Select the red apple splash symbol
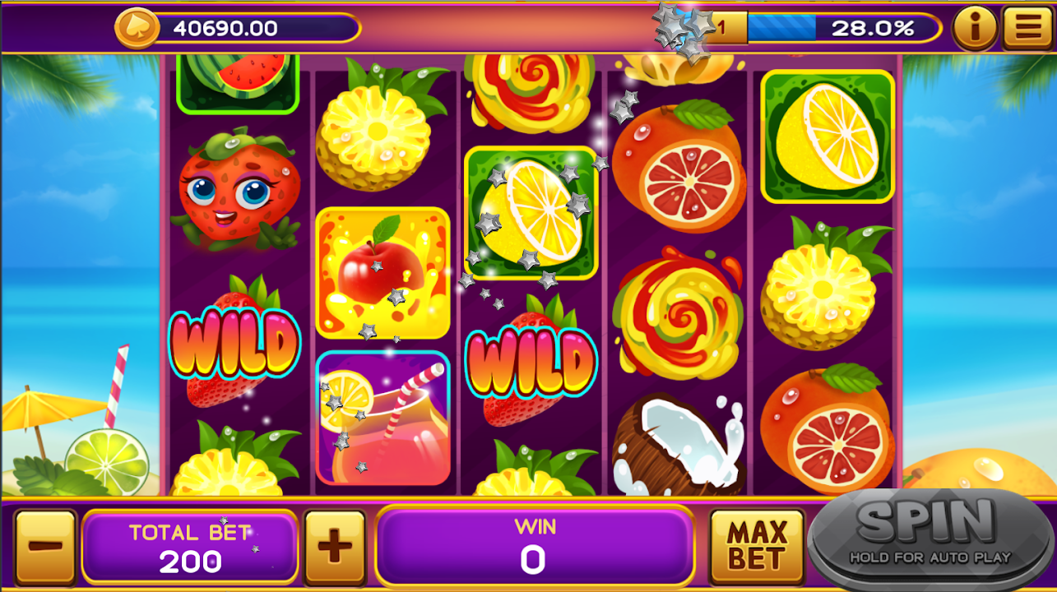This screenshot has width=1057, height=592. click(383, 272)
